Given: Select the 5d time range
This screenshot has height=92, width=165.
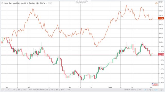Looking at the screenshot, I should [x=9, y=90].
